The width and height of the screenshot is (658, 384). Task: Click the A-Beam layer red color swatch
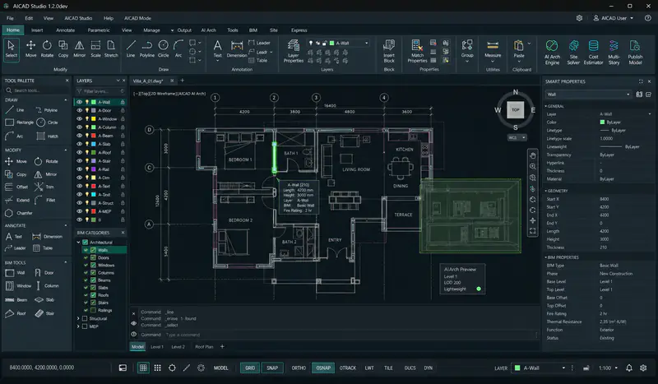point(93,136)
